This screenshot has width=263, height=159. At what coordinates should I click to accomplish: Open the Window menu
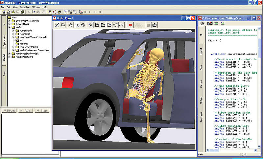36,7
